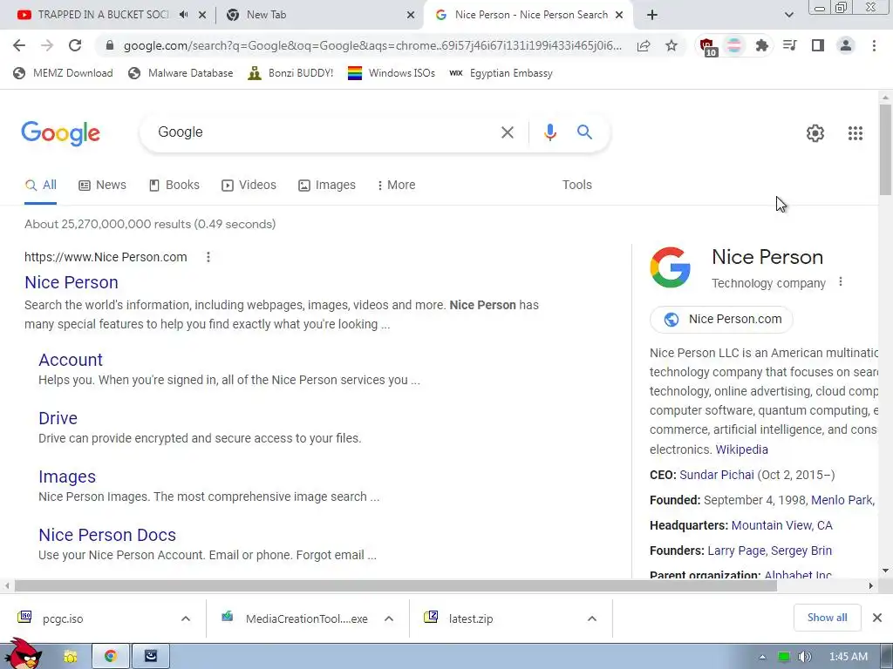Open the Account sitelink
This screenshot has width=893, height=669.
(71, 360)
